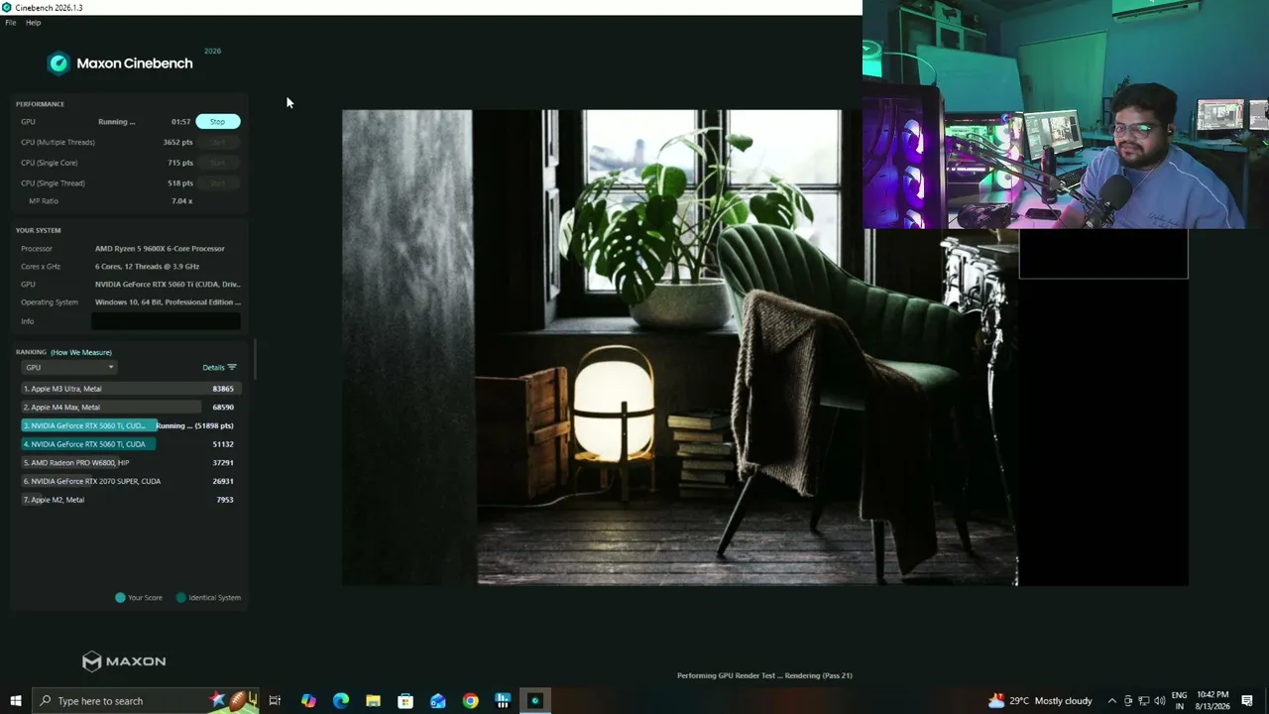Screen dimensions: 1269x714
Task: Click the 6 Cores, 12 Threads text
Action: click(x=147, y=267)
